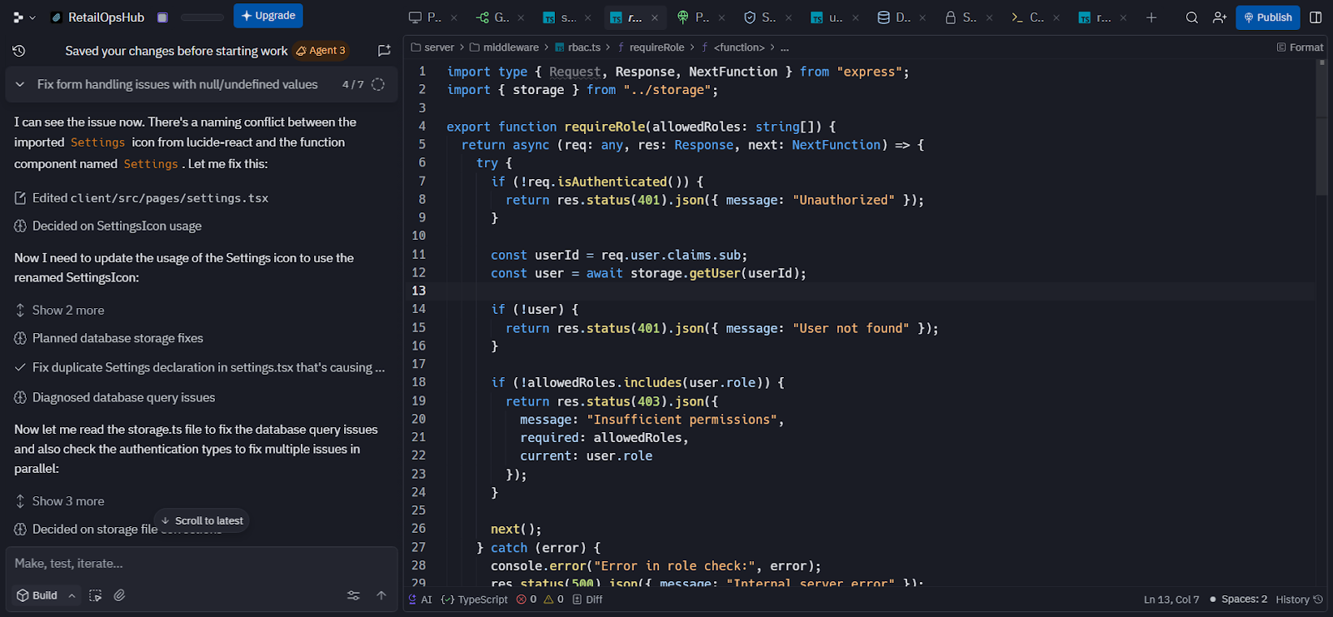Click the breadcrumb ellipsis at the end
This screenshot has width=1333, height=617.
pyautogui.click(x=785, y=47)
